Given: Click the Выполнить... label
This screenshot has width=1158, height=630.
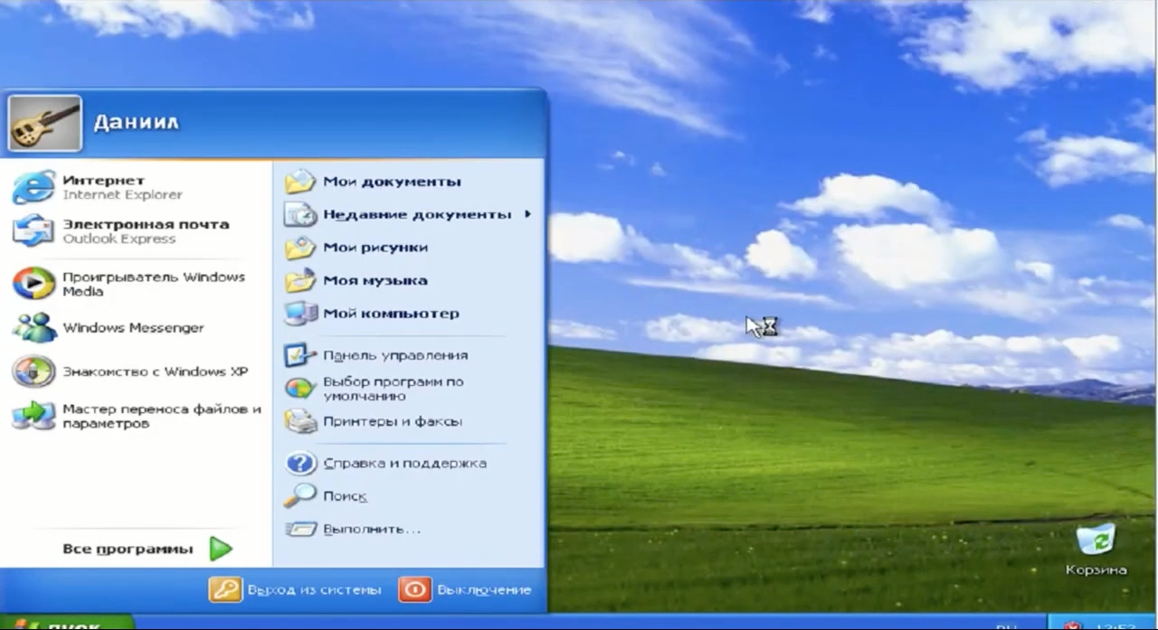Looking at the screenshot, I should [372, 530].
